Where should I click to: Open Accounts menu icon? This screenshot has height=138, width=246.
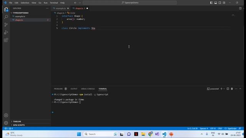(x=6, y=115)
